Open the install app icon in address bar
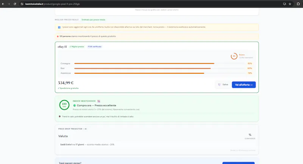The height and width of the screenshot is (164, 303). point(284,4)
